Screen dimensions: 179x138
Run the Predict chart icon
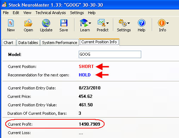point(101,23)
